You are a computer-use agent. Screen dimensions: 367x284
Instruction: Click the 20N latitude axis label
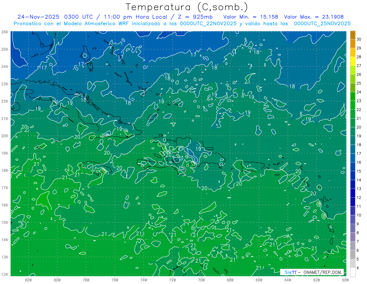(4, 136)
